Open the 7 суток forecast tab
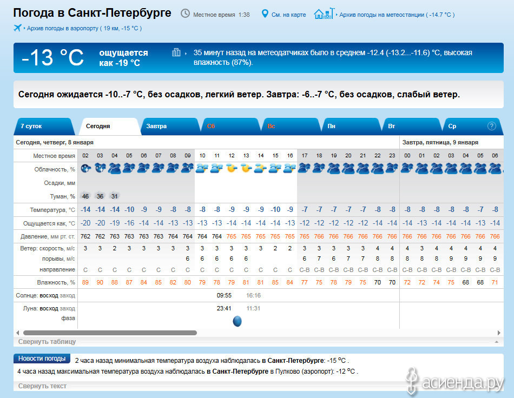Image resolution: width=514 pixels, height=398 pixels. tap(31, 126)
